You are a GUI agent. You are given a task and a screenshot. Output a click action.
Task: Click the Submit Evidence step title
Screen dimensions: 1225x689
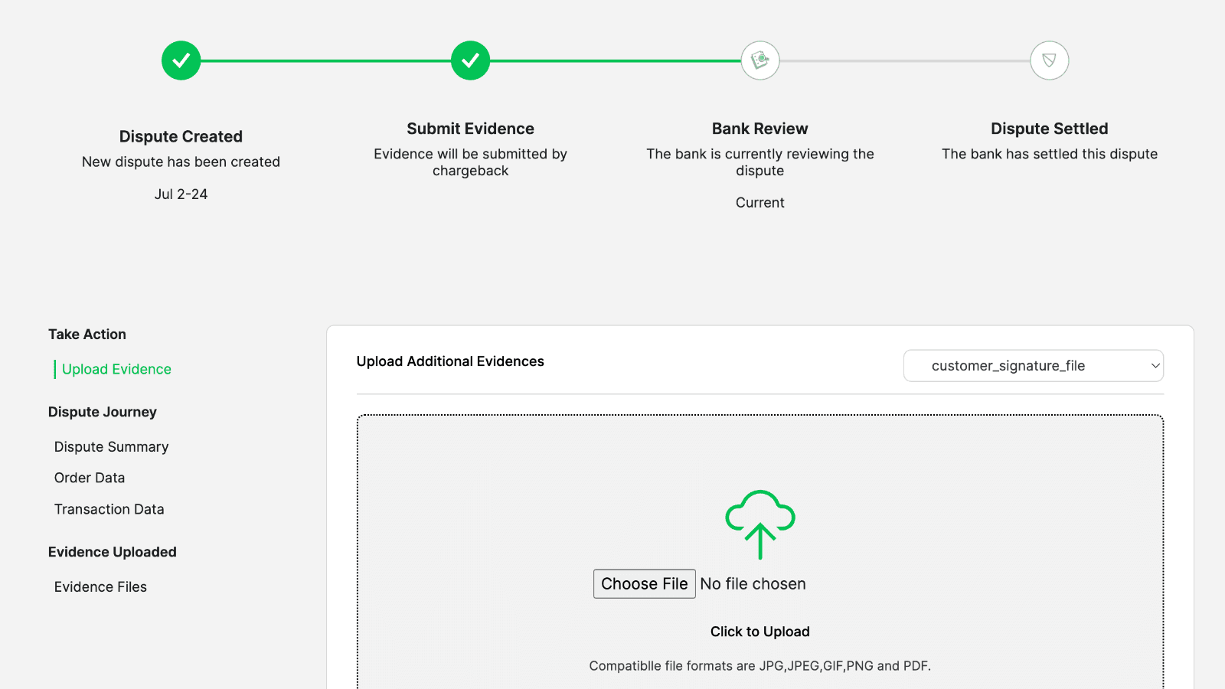(x=470, y=129)
